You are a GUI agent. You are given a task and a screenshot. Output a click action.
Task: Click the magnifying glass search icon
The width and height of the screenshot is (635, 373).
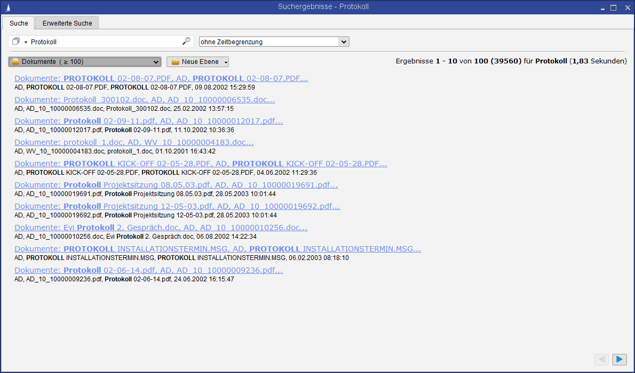click(x=186, y=41)
